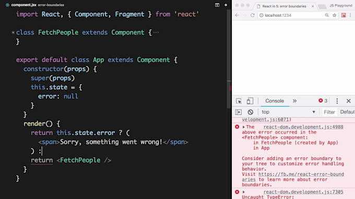The height and width of the screenshot is (199, 355).
Task: Open DevTools customize three-dot menu
Action: coord(337,101)
